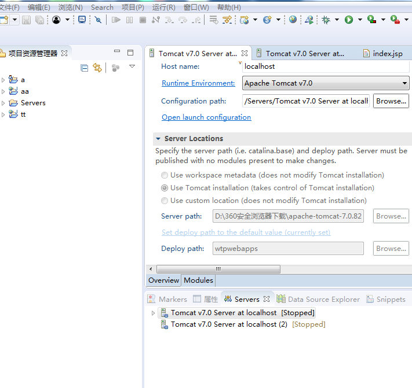Toggle Skip All Breakpoints icon
The height and width of the screenshot is (388, 412).
coord(98,20)
